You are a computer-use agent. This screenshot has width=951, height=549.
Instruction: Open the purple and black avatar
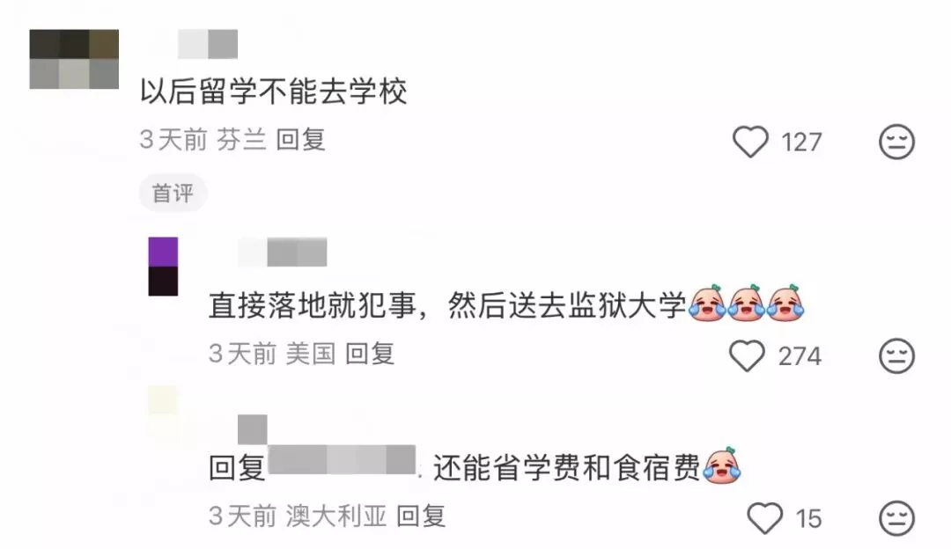pos(163,267)
